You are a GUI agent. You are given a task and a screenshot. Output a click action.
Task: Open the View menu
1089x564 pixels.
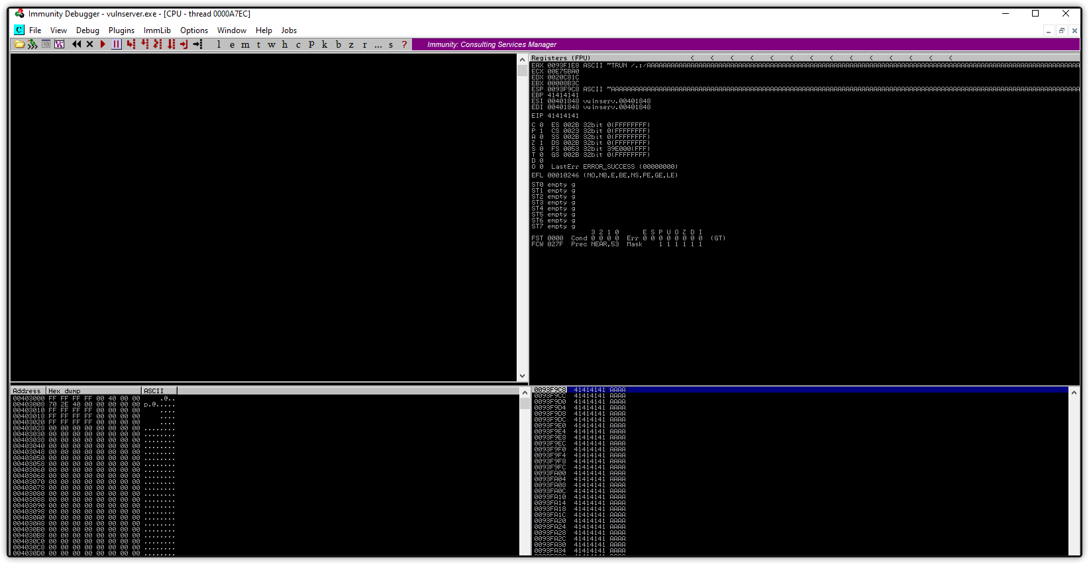point(58,30)
